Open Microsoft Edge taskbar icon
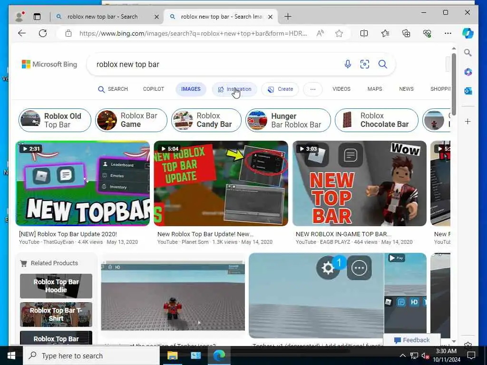The width and height of the screenshot is (487, 365). (x=219, y=355)
